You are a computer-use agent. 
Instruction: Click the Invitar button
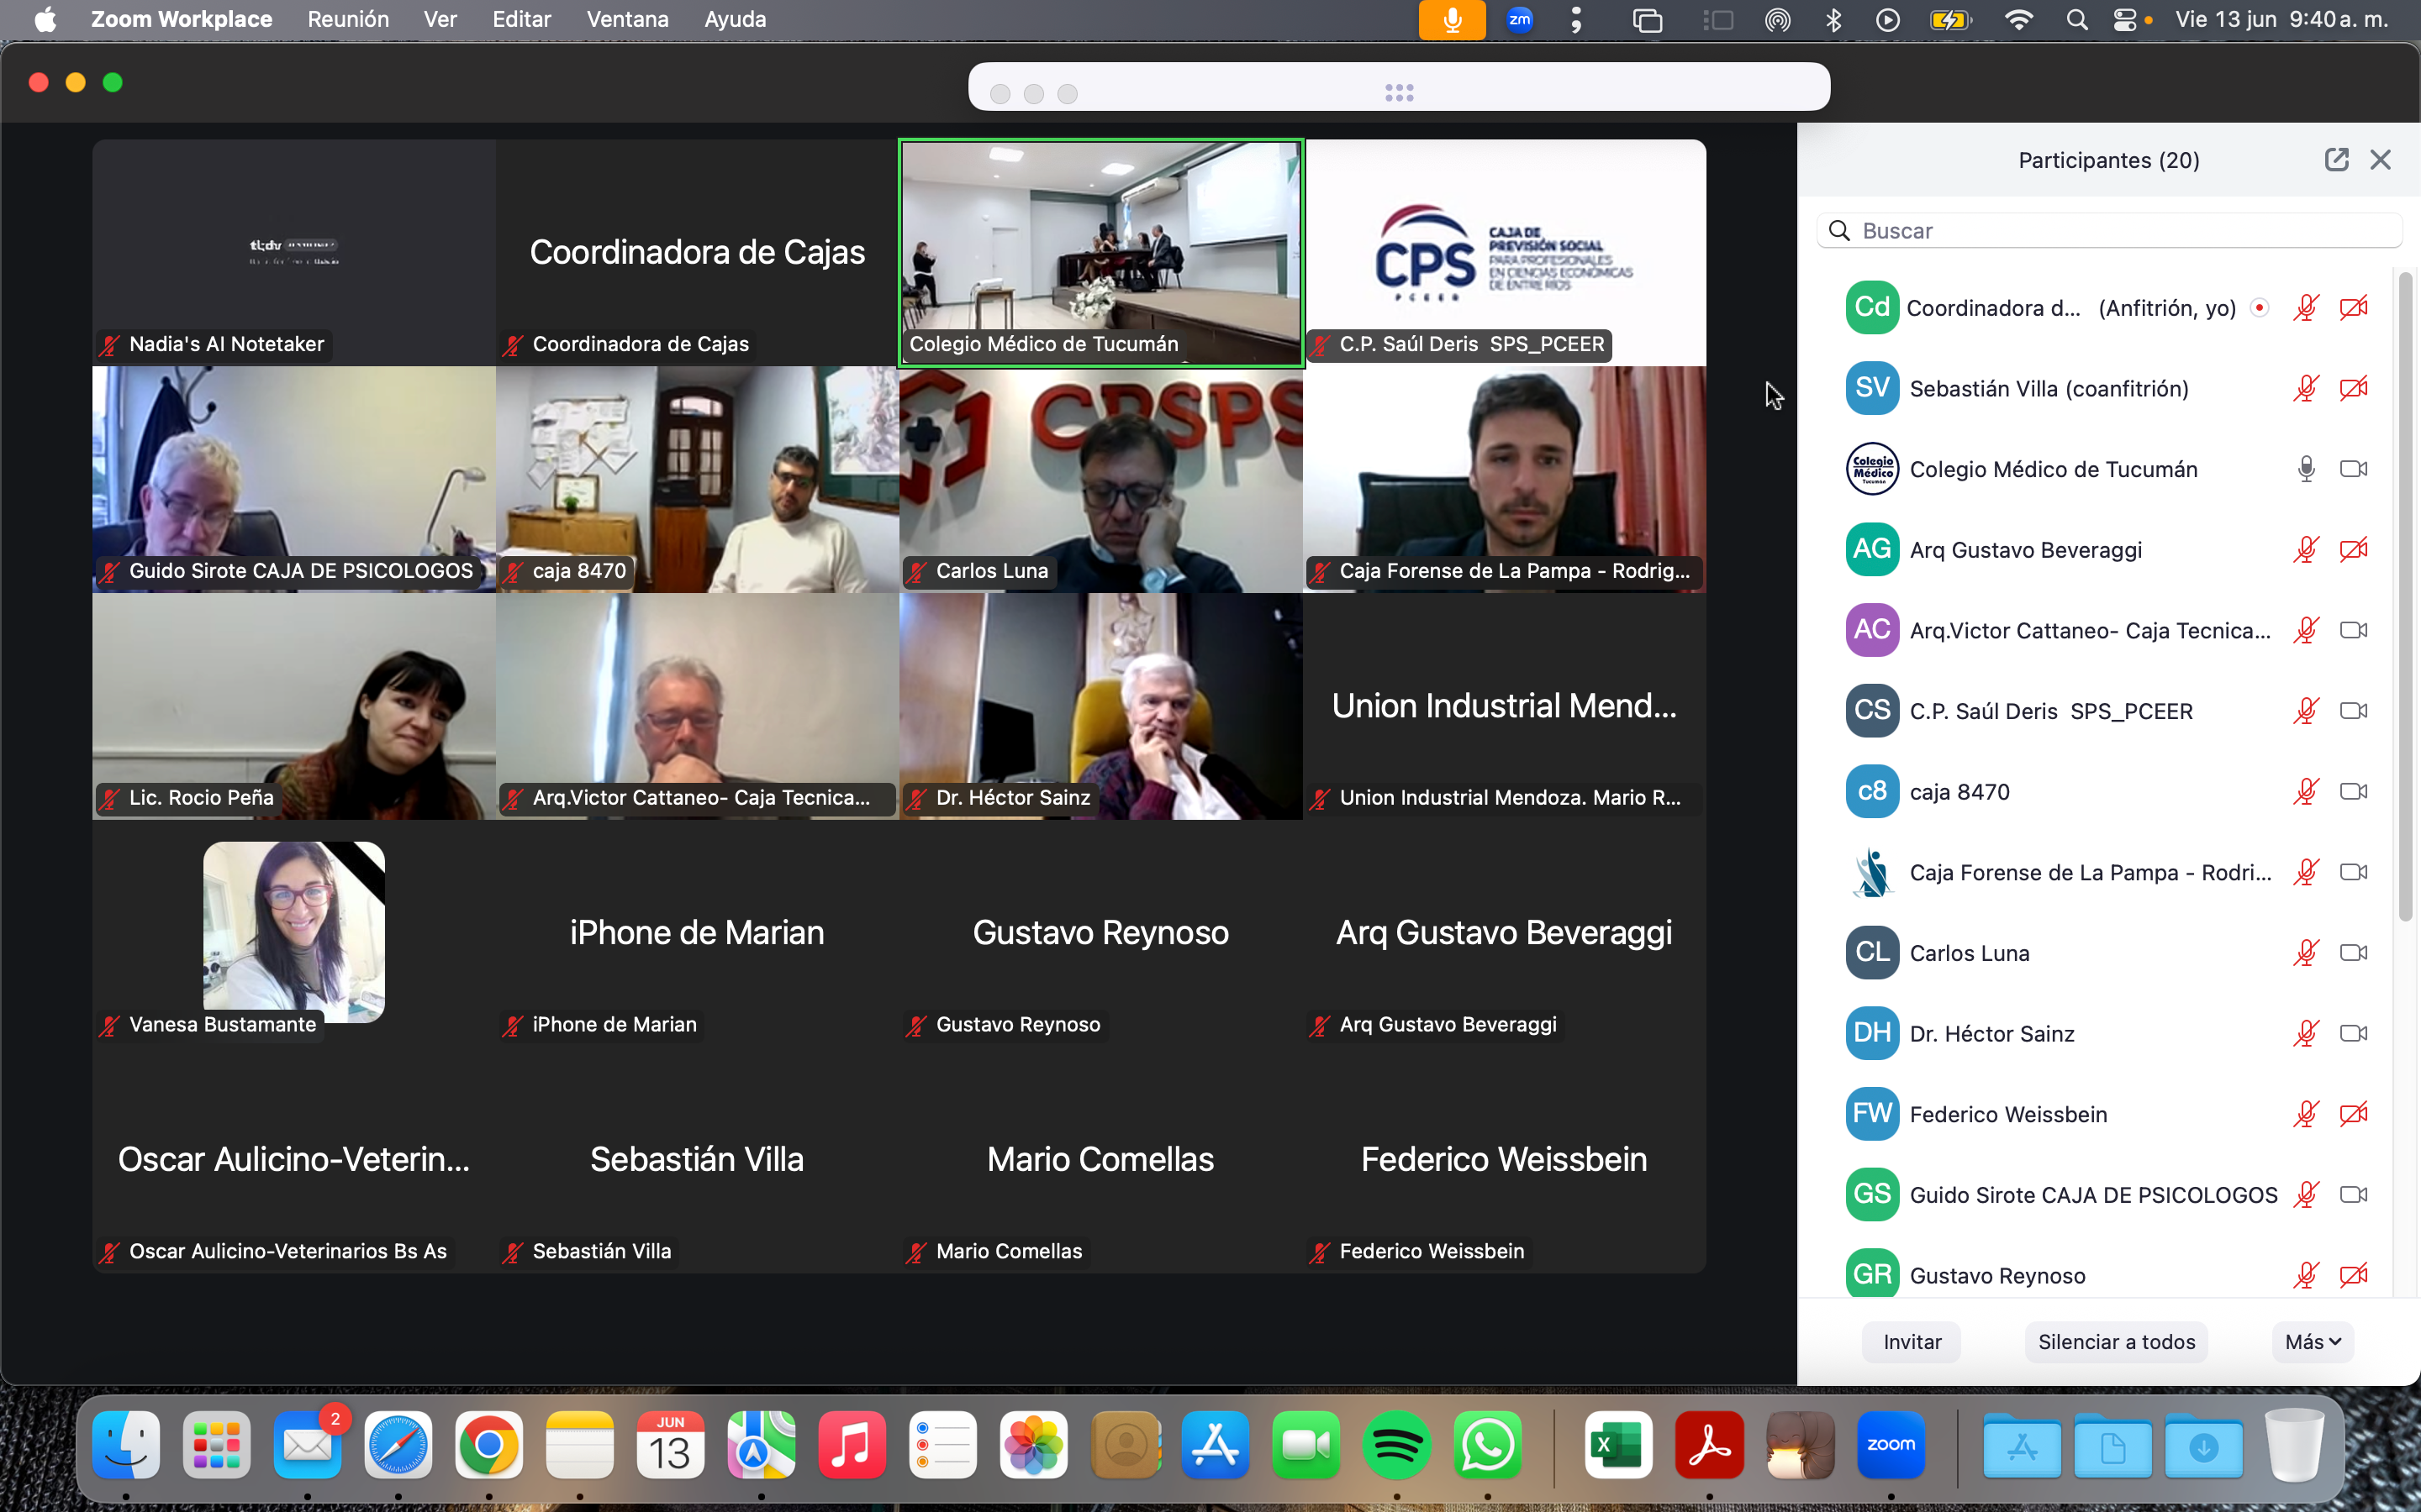[x=1912, y=1342]
